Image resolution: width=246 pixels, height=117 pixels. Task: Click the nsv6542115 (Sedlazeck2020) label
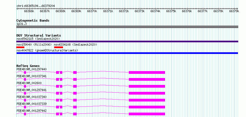38,39
